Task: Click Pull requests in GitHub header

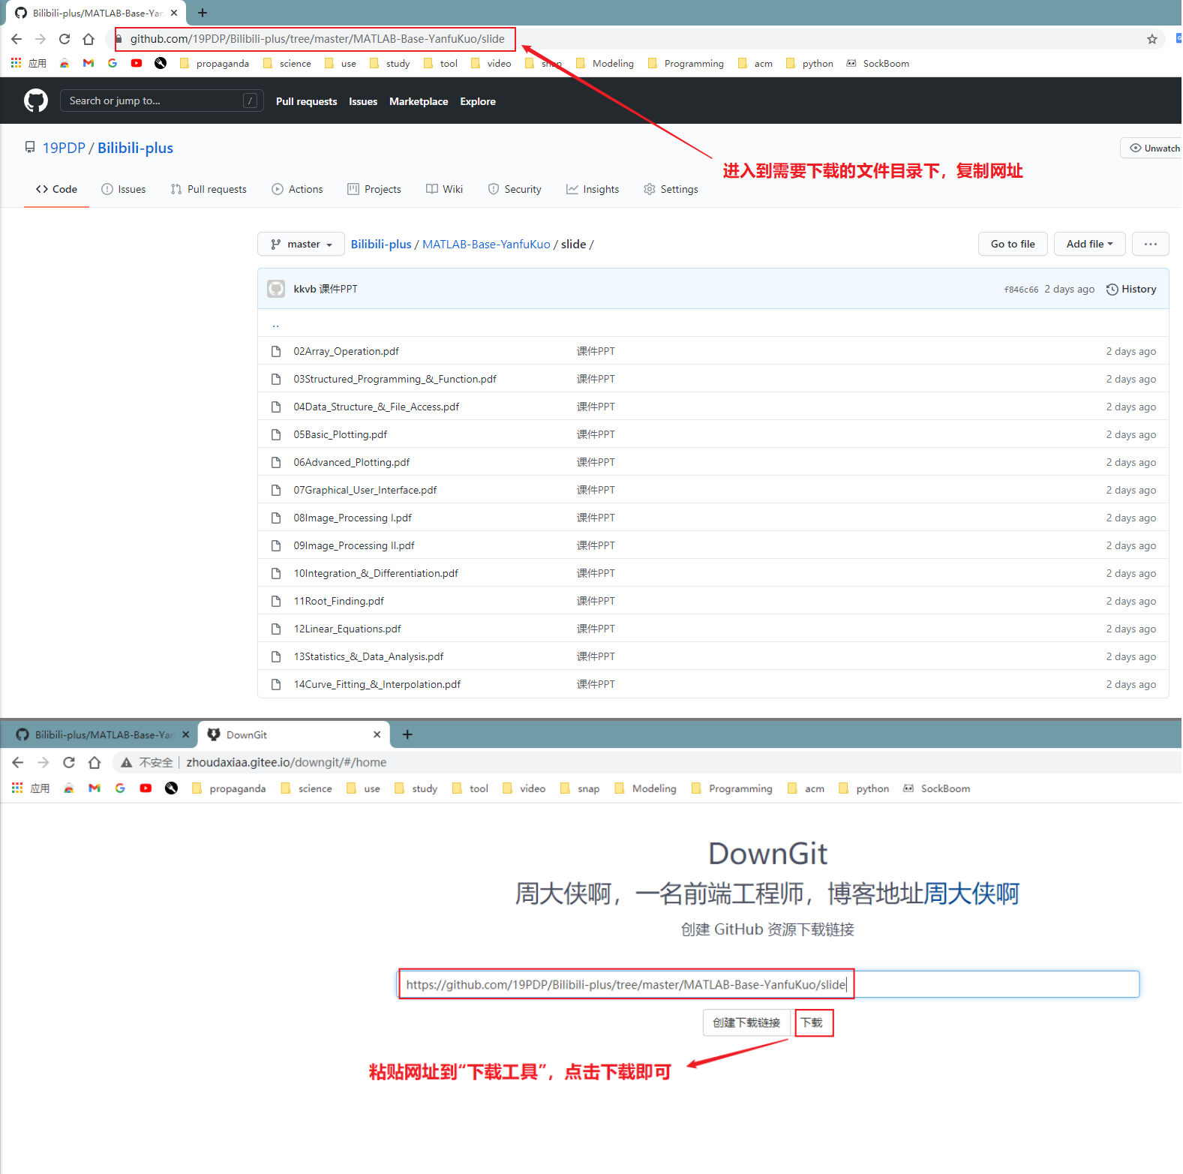Action: 306,101
